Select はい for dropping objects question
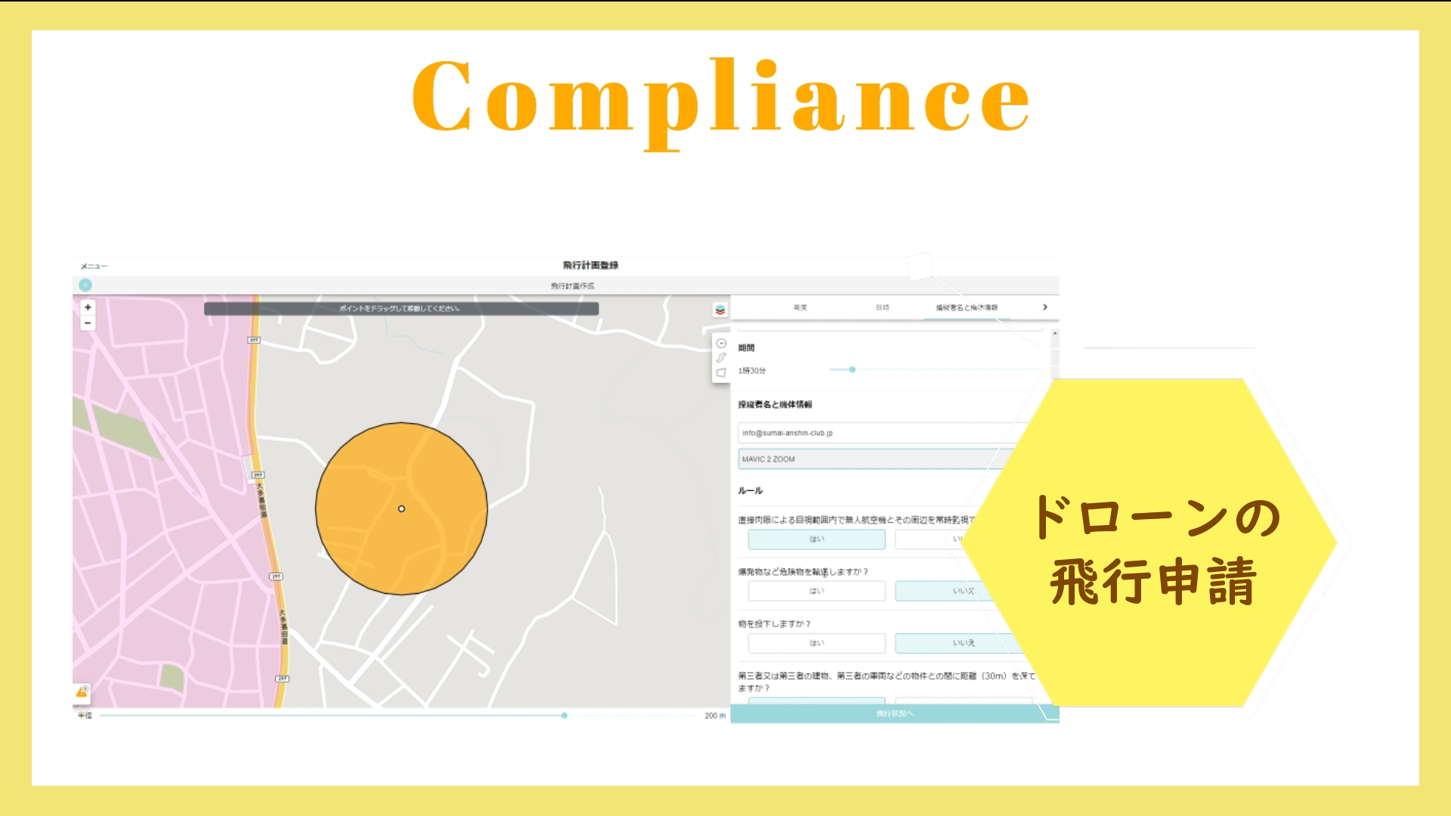This screenshot has height=816, width=1451. pos(816,644)
